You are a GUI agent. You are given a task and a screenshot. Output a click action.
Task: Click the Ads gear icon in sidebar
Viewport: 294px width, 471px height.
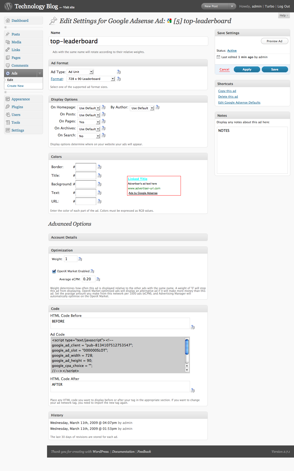point(8,73)
